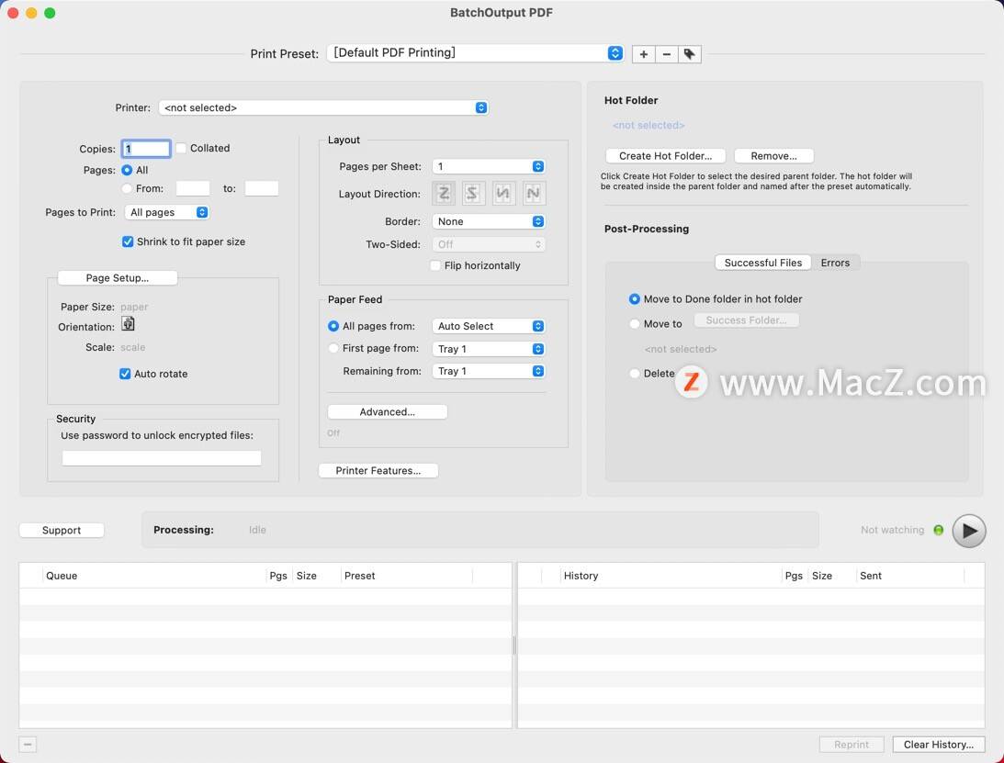Open the Printer Features dialog
This screenshot has height=763, width=1004.
[378, 471]
